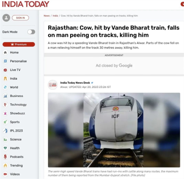Viewport: 184px width, 179px height.
Task: Open the IPL 2023 section
Action: [x=17, y=131]
